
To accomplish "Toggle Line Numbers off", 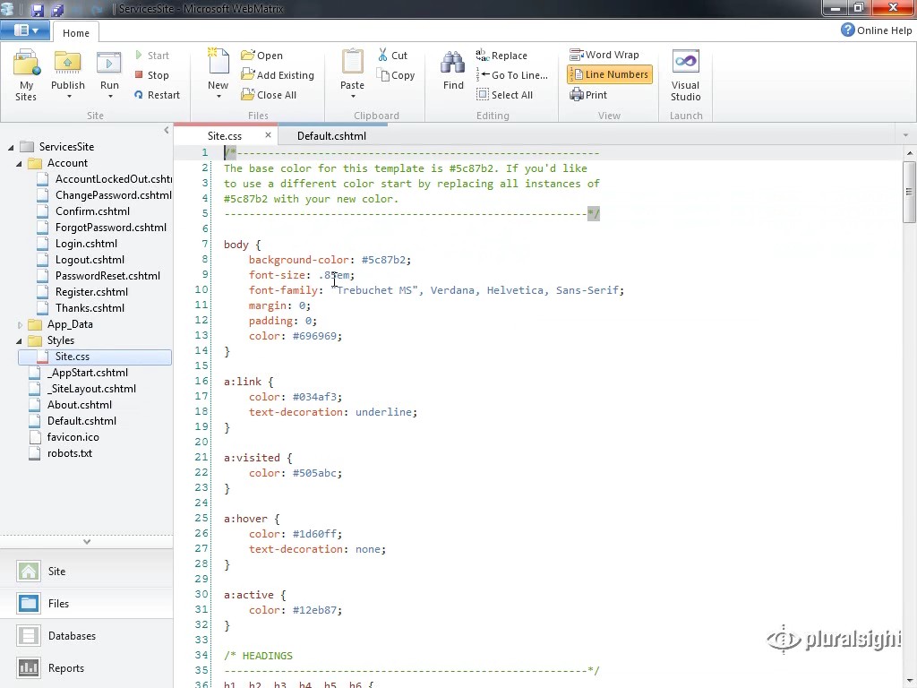I will [609, 74].
